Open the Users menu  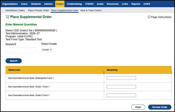click(x=24, y=4)
